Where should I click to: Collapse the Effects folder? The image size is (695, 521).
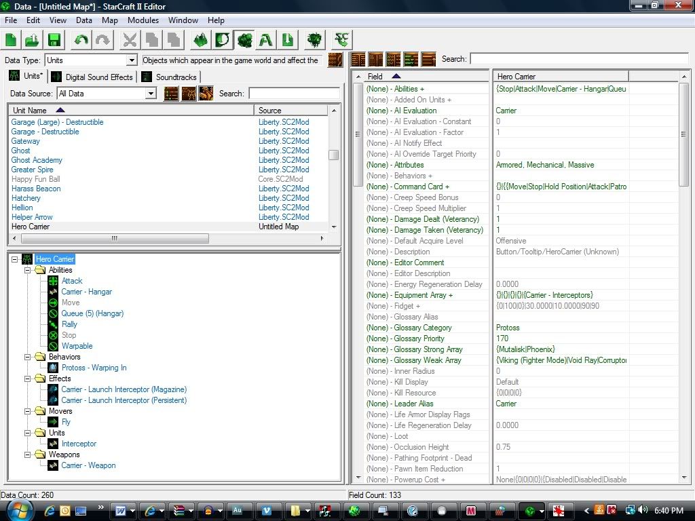[x=27, y=379]
